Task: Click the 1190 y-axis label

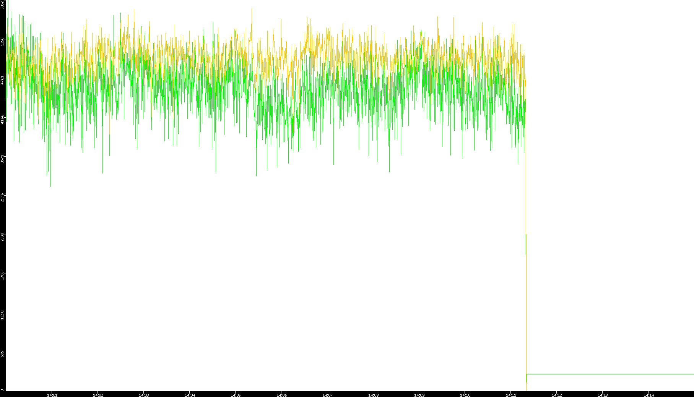Action: click(2, 315)
